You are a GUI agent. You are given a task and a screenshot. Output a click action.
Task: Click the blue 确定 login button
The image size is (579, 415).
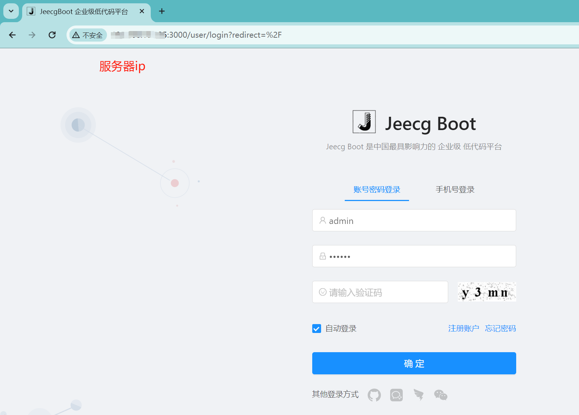coord(414,363)
